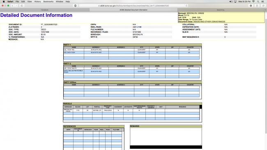Select document ID value FT_3200006807020
Screen dimensions: 267x150
click(x=49, y=25)
